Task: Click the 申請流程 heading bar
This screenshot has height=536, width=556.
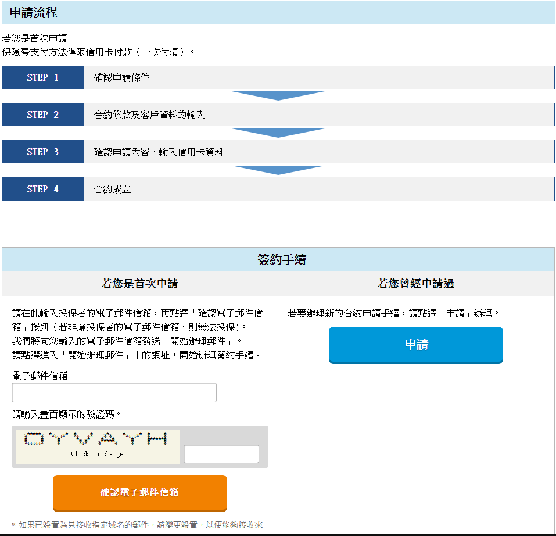Action: pyautogui.click(x=278, y=12)
